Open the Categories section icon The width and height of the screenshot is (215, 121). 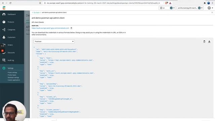pos(4,30)
